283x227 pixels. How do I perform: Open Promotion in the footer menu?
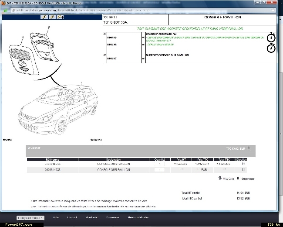coord(113,217)
